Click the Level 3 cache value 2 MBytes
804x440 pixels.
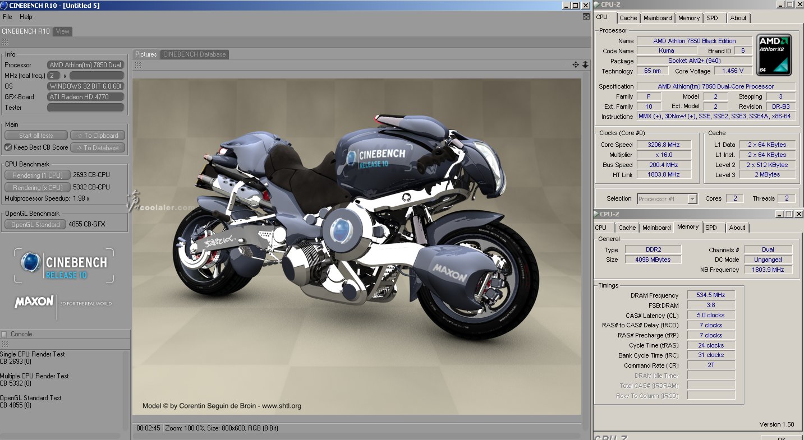pyautogui.click(x=767, y=174)
